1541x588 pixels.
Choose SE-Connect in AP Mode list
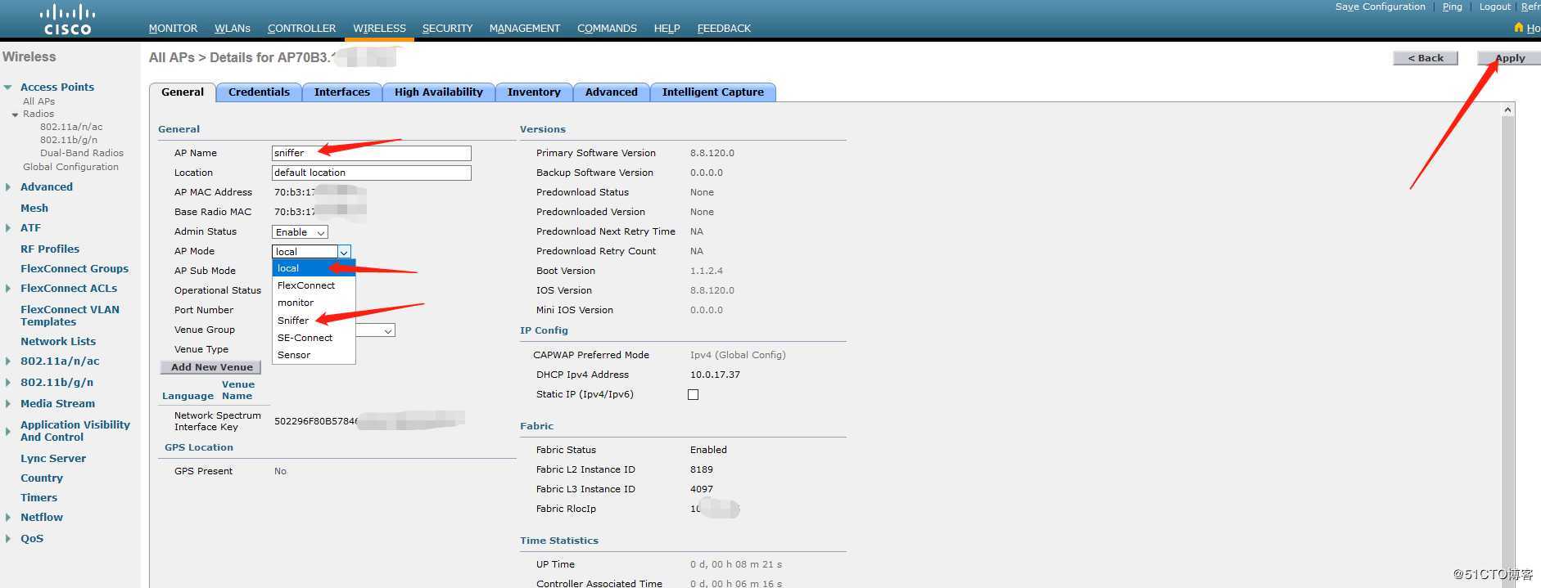pyautogui.click(x=314, y=338)
